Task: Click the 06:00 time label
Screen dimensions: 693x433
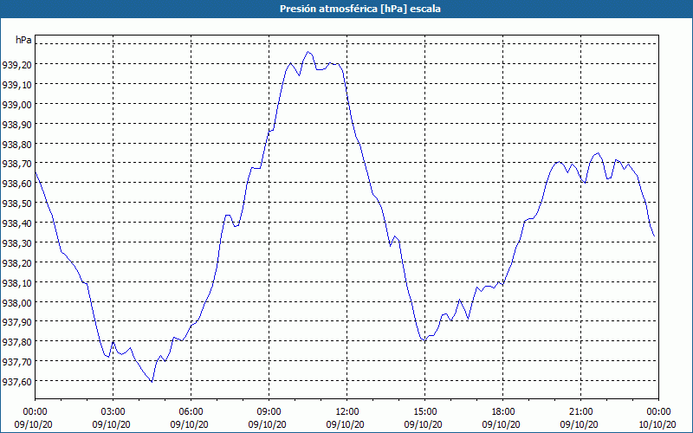Action: 191,412
